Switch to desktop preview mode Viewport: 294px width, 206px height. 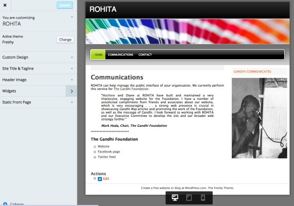tap(175, 198)
